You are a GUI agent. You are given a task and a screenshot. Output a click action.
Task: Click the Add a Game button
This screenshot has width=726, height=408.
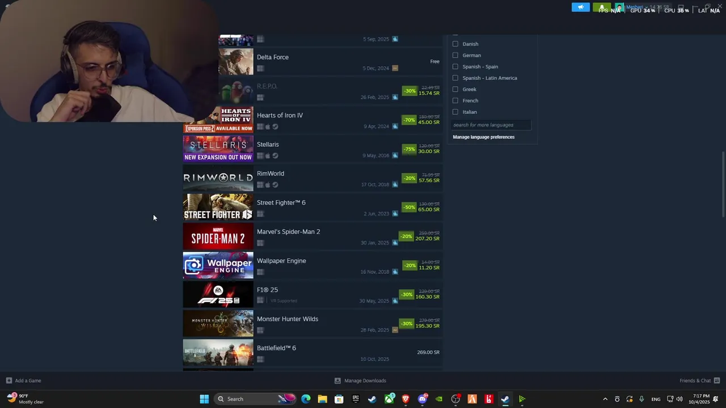click(x=23, y=381)
